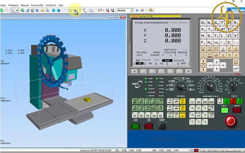Click the printer toolbar icon
This screenshot has height=153, width=245.
pyautogui.click(x=47, y=10)
